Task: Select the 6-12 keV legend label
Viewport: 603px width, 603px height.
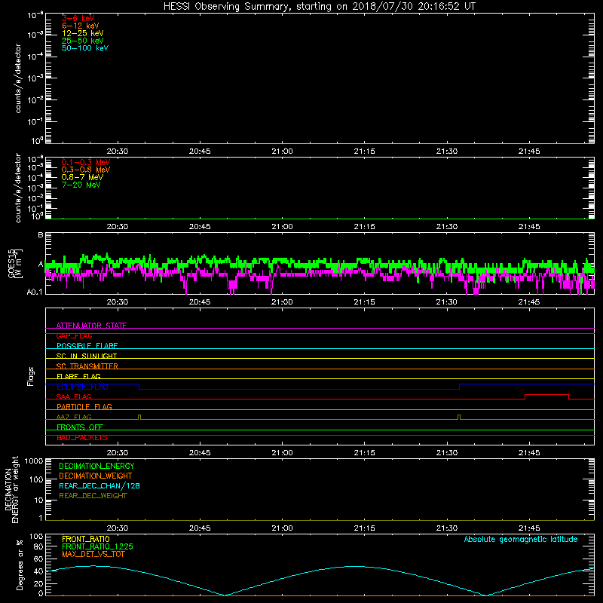Action: [x=80, y=26]
